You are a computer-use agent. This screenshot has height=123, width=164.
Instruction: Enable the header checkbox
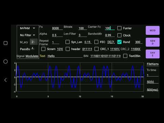point(68,49)
